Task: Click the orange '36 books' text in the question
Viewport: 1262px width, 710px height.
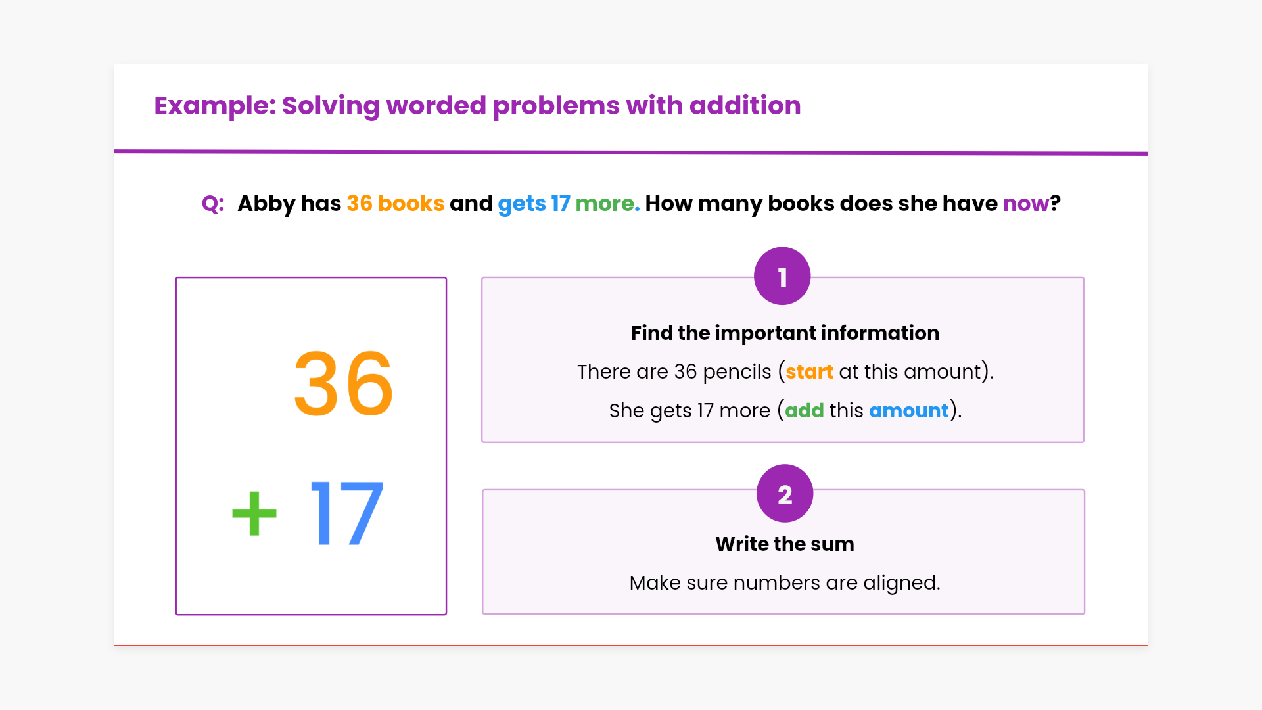Action: pyautogui.click(x=395, y=204)
